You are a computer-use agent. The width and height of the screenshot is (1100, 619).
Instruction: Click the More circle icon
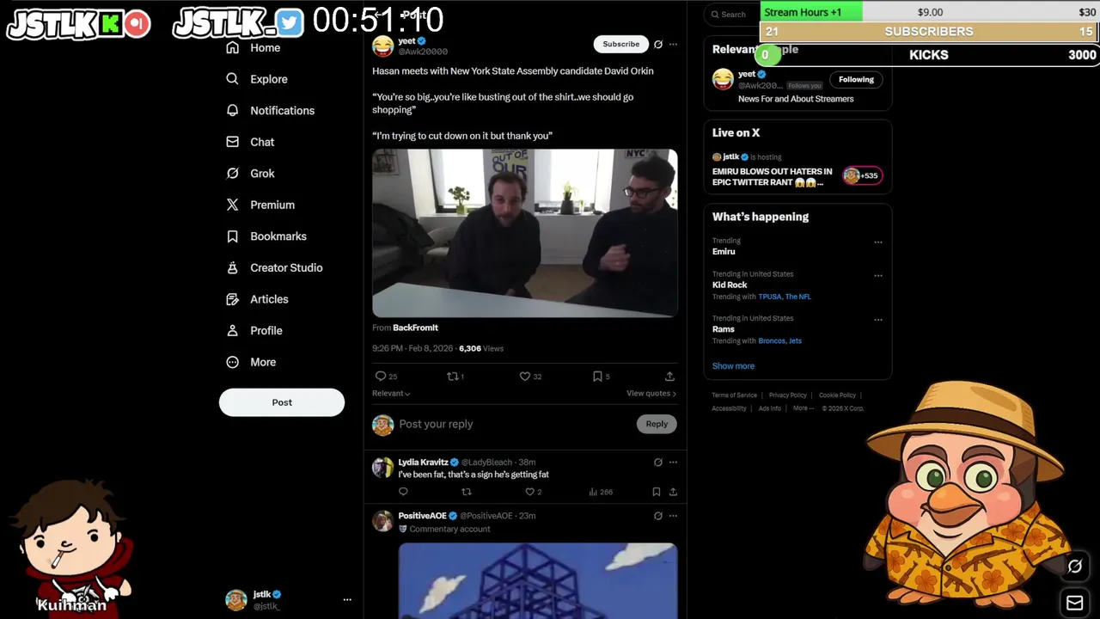tap(232, 362)
